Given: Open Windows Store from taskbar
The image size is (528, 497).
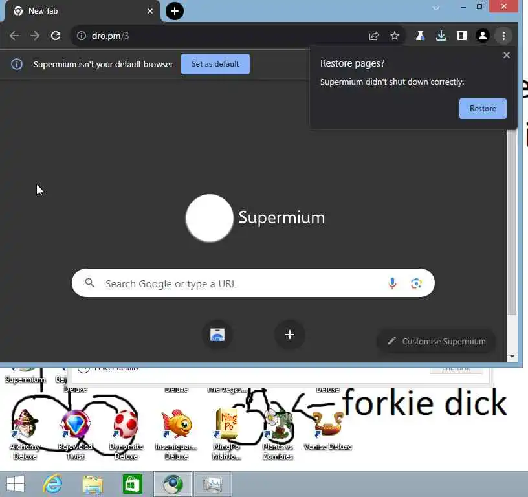Looking at the screenshot, I should click(x=133, y=484).
